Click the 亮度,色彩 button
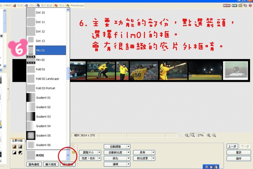The width and height of the screenshot is (253, 169). [x=89, y=158]
